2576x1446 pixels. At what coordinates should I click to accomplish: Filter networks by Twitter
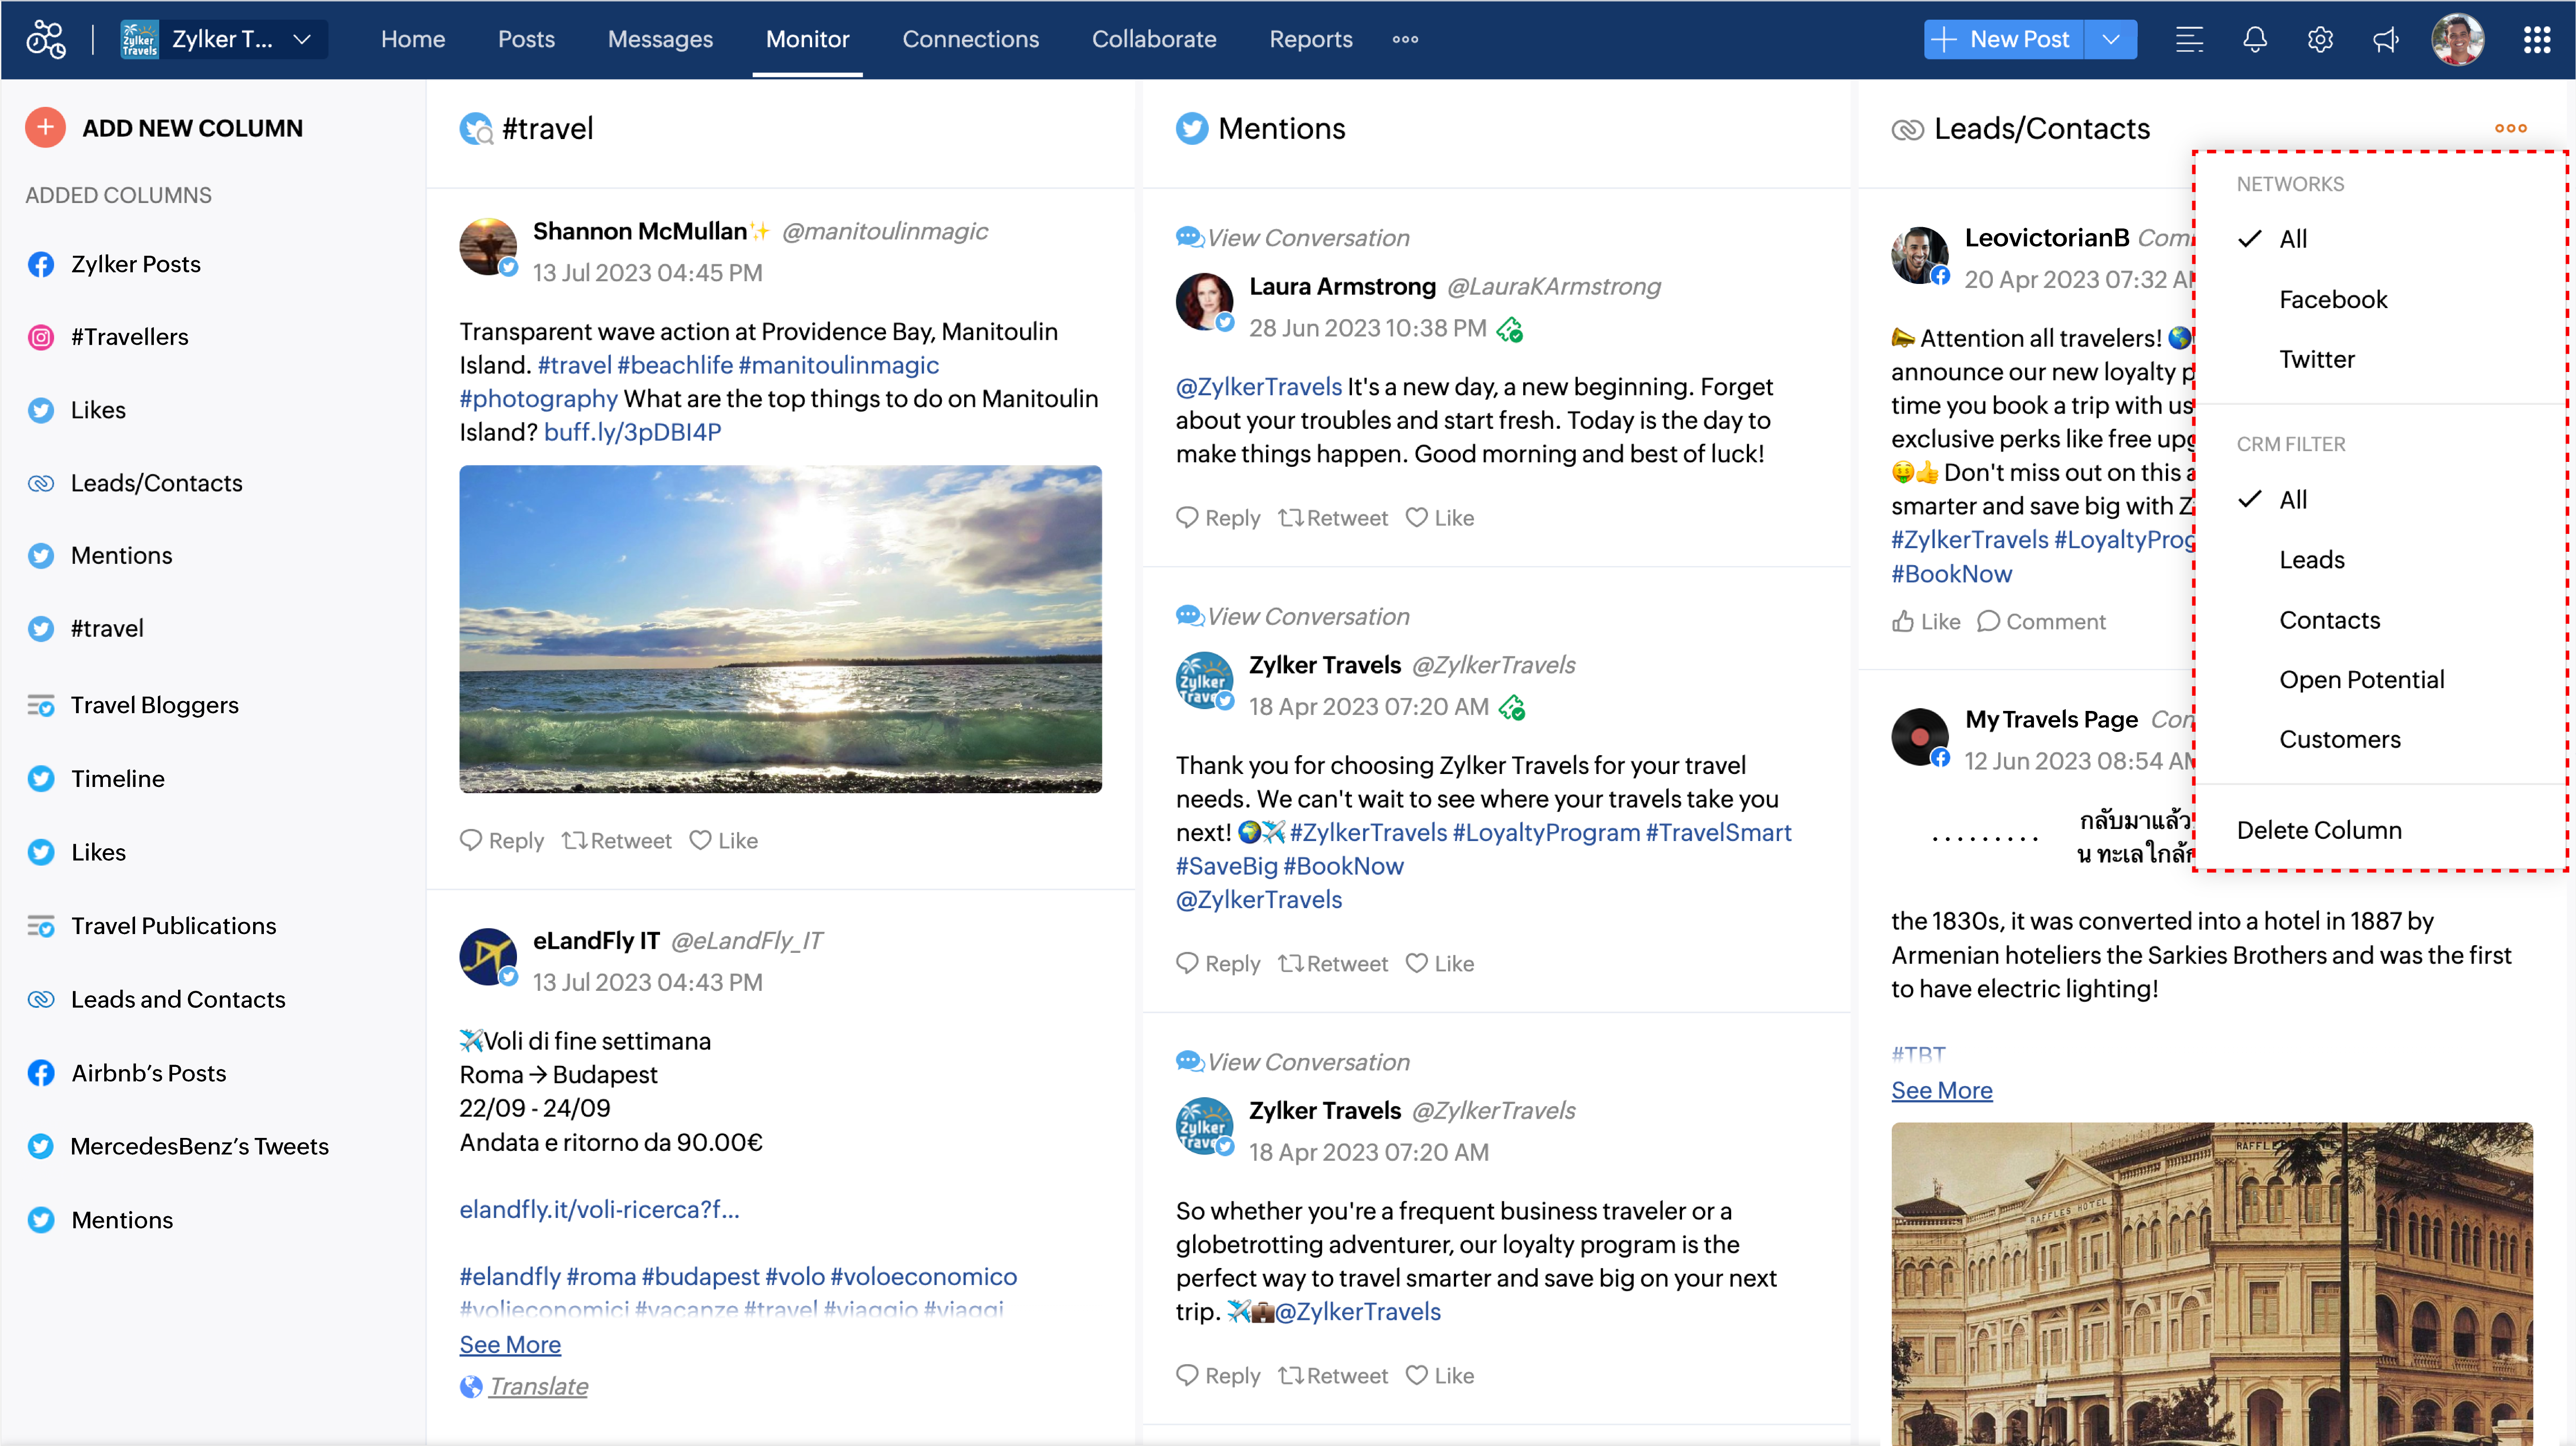click(x=2317, y=359)
